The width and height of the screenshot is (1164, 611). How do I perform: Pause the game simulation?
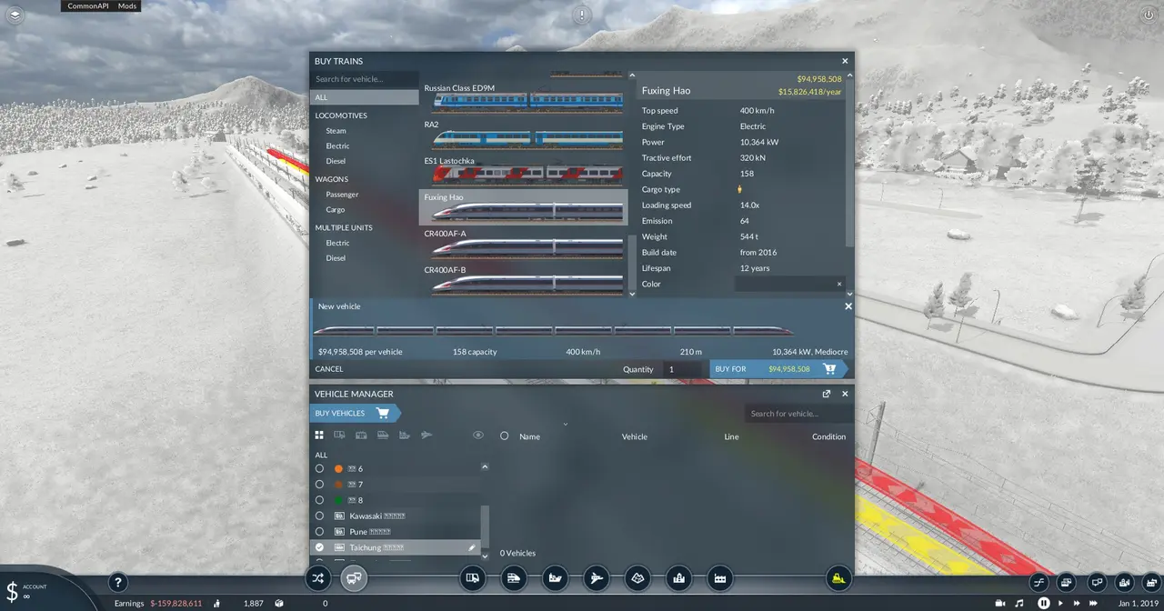[1044, 603]
